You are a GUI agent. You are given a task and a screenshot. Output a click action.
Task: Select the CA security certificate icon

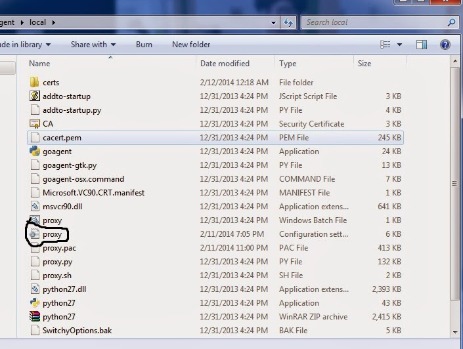(35, 124)
